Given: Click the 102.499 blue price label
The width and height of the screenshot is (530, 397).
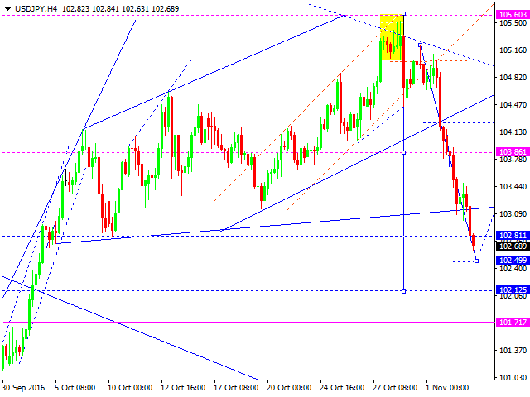Looking at the screenshot, I should click(x=513, y=261).
